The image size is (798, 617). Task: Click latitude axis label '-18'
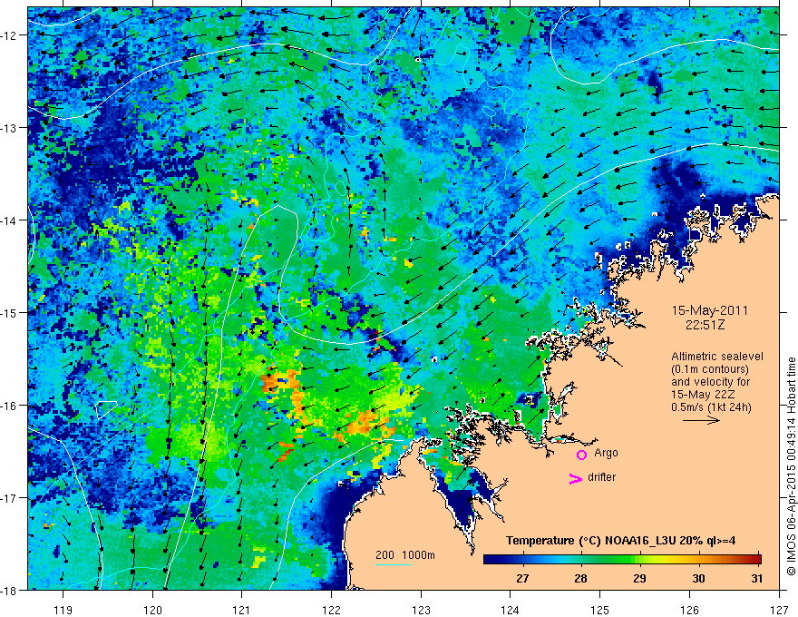pos(9,590)
